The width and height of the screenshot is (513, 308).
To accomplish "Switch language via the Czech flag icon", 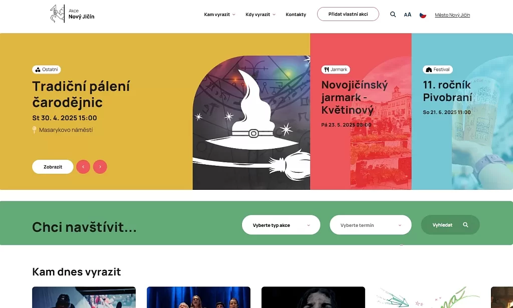I will 423,15.
